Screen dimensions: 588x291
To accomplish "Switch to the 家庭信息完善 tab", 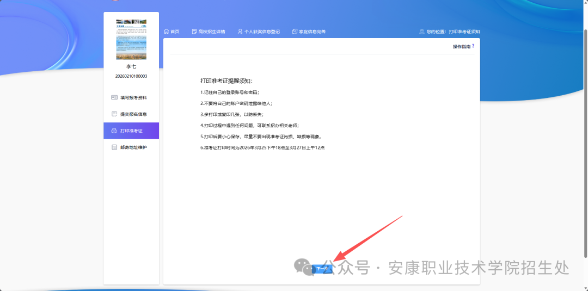I will click(x=312, y=32).
